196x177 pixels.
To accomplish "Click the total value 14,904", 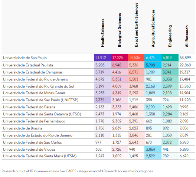I will 185,93.
